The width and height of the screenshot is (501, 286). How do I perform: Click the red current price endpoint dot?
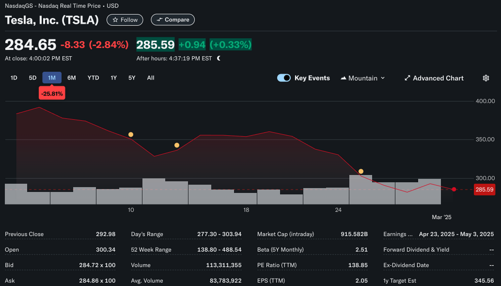pyautogui.click(x=454, y=190)
